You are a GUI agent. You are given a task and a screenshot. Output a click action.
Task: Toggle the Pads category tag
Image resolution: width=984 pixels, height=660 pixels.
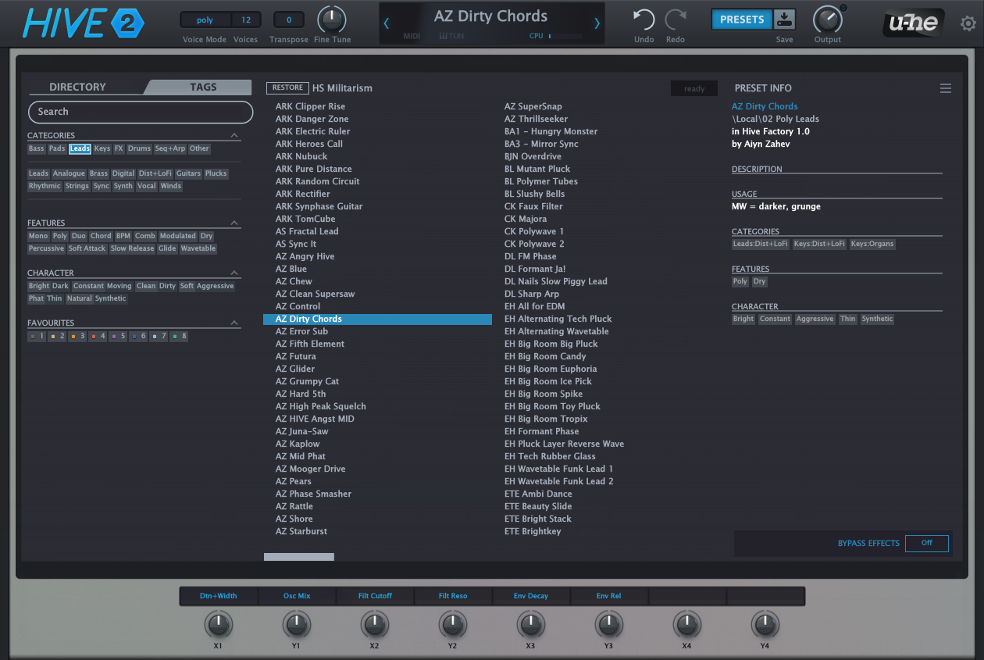[57, 148]
